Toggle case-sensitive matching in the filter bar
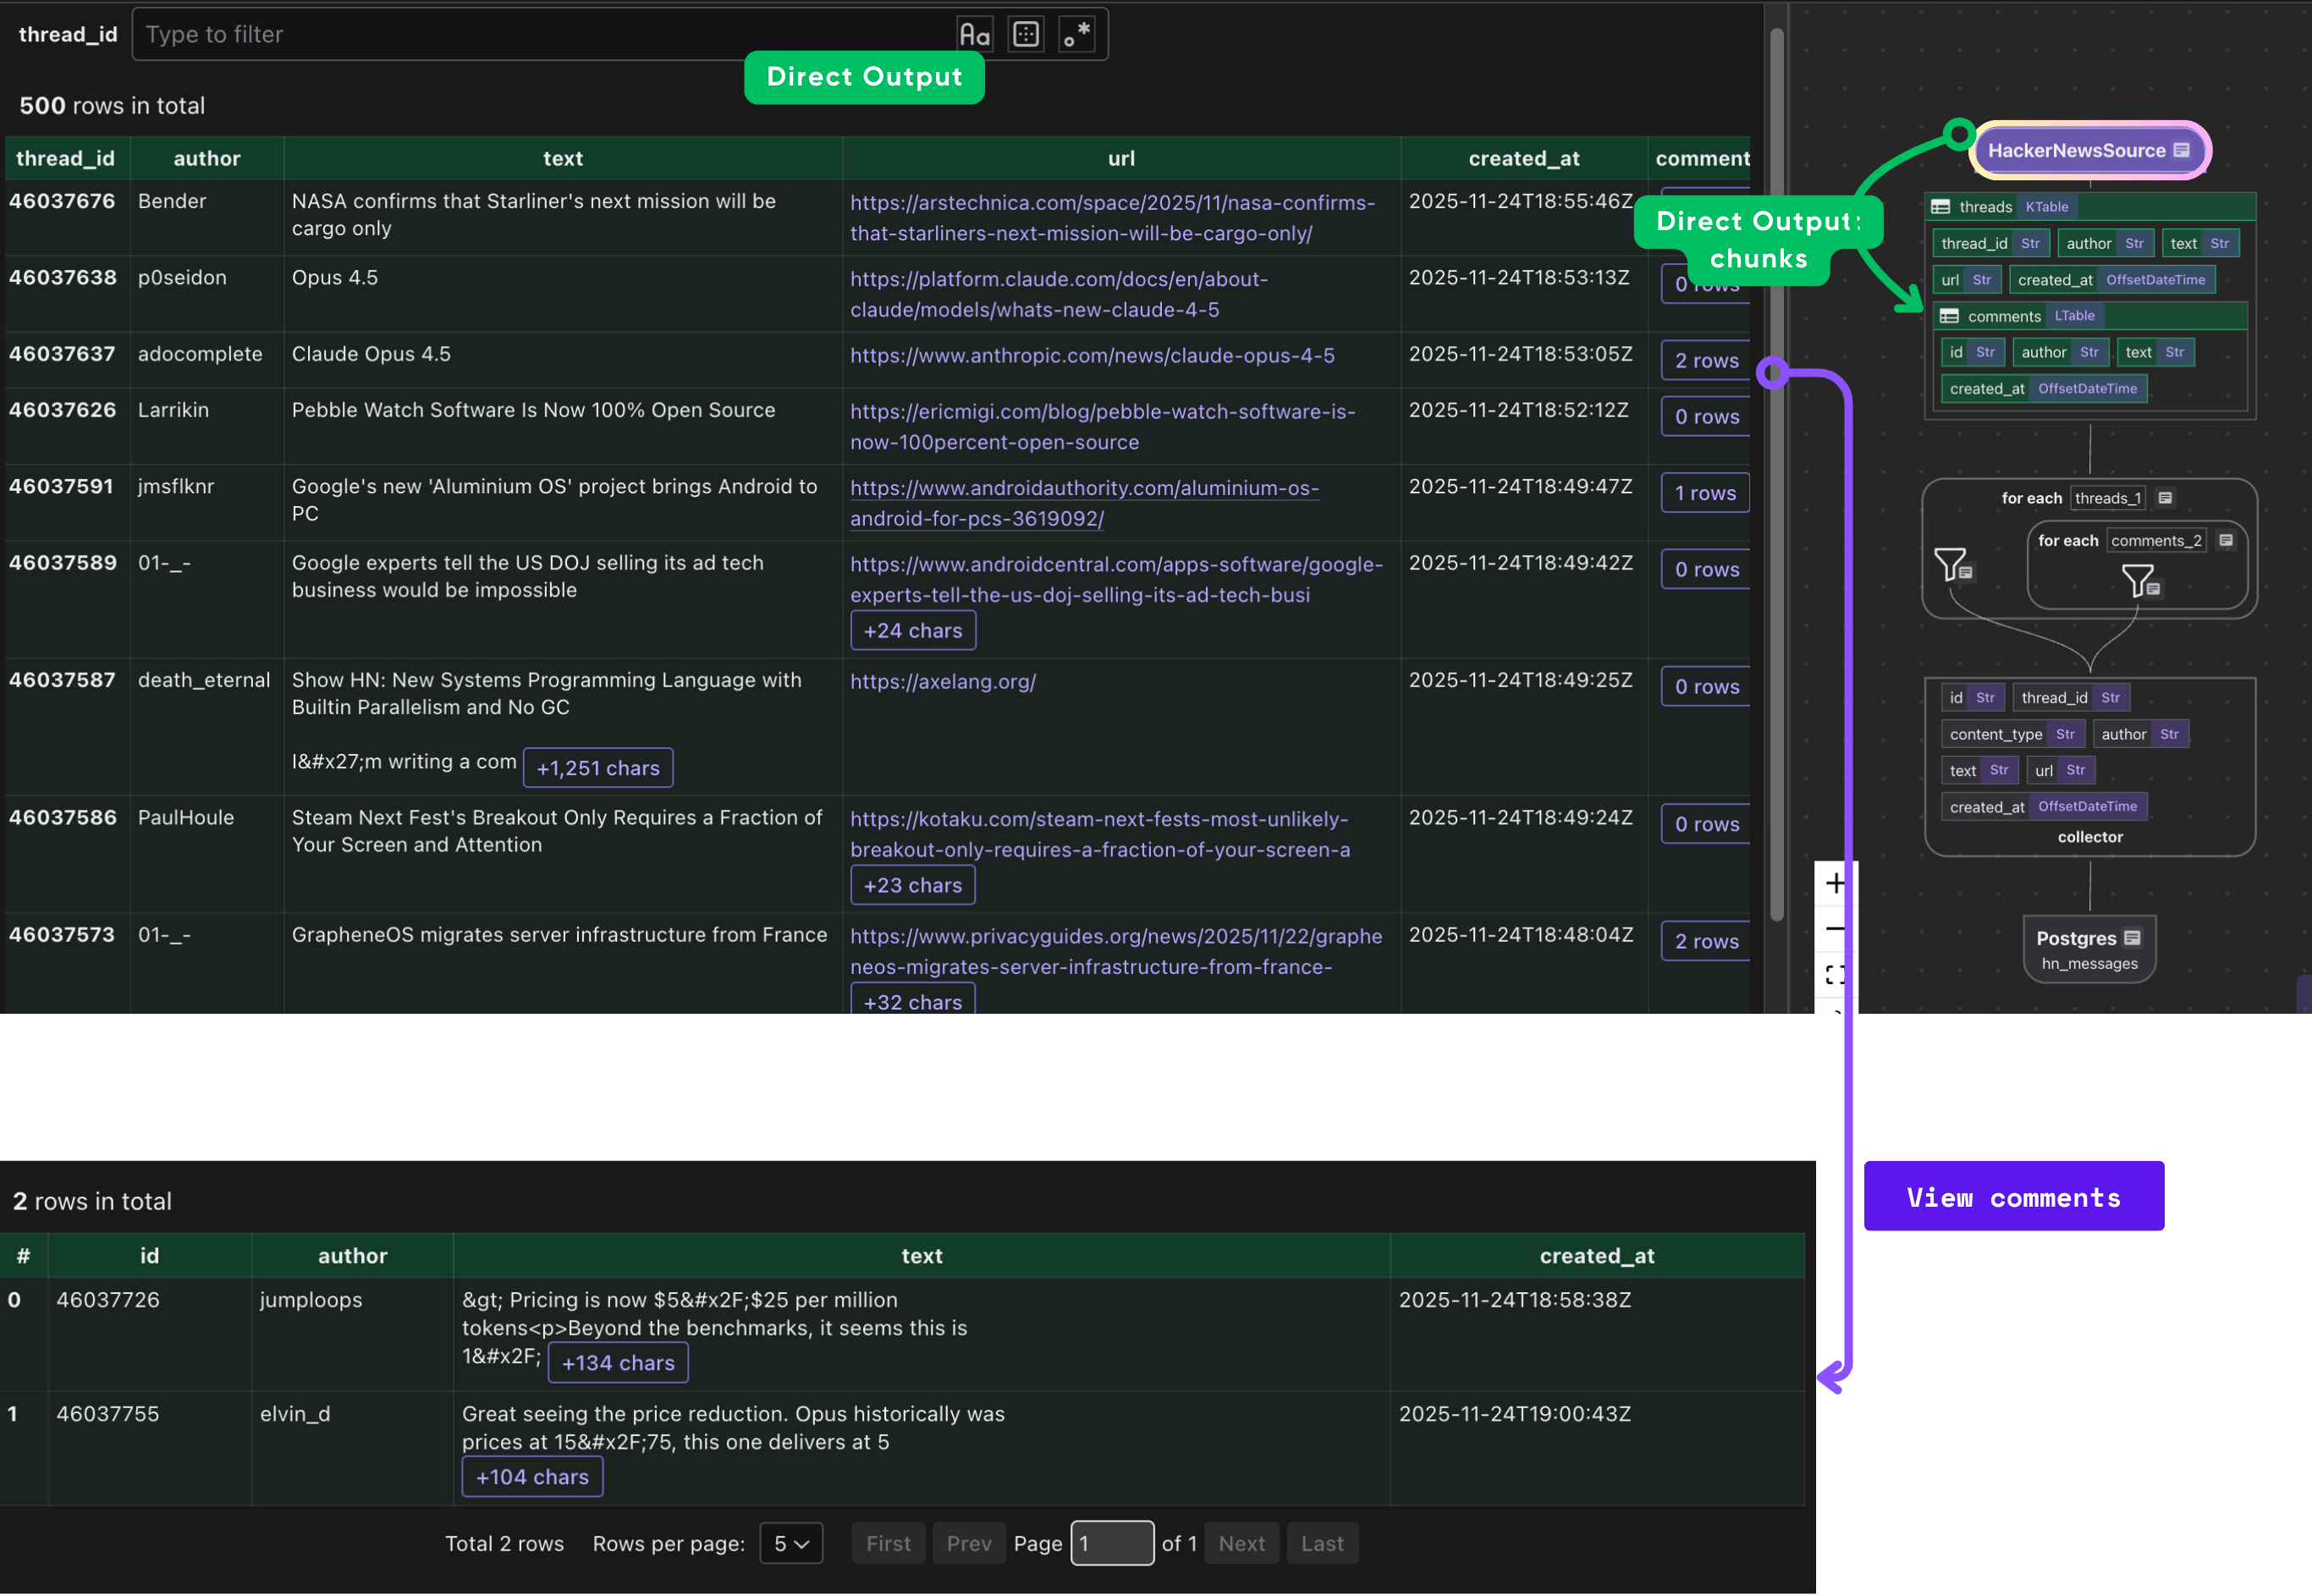 pos(975,33)
